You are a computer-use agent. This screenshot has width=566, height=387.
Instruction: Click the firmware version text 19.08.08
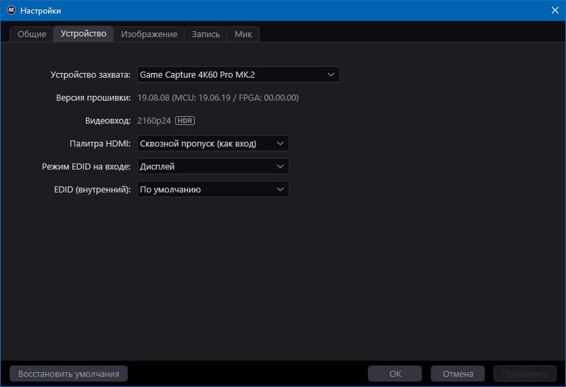[x=154, y=98]
